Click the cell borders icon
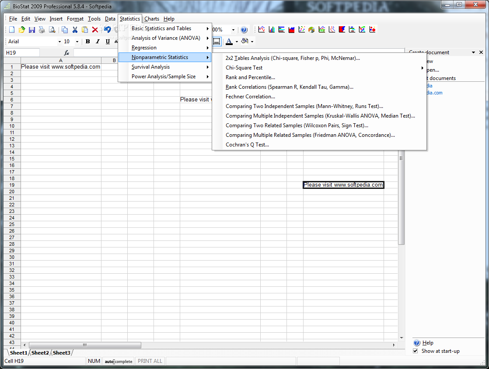Viewport: 489px width, 369px height. [217, 42]
